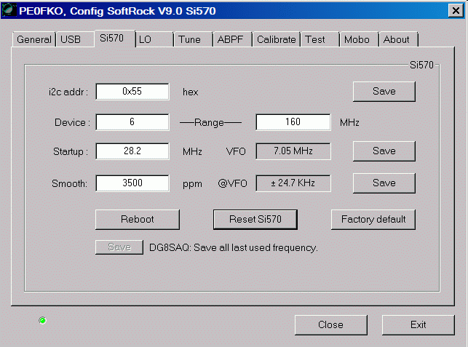Click the Close button
The height and width of the screenshot is (347, 468).
[330, 324]
